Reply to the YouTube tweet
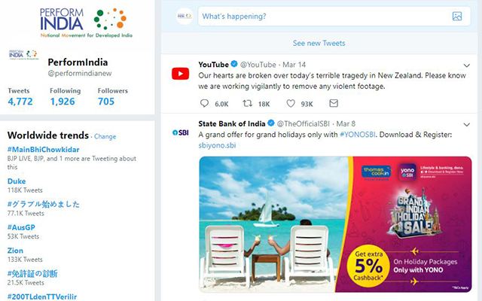Viewport: 482px width, 301px height. coord(204,104)
